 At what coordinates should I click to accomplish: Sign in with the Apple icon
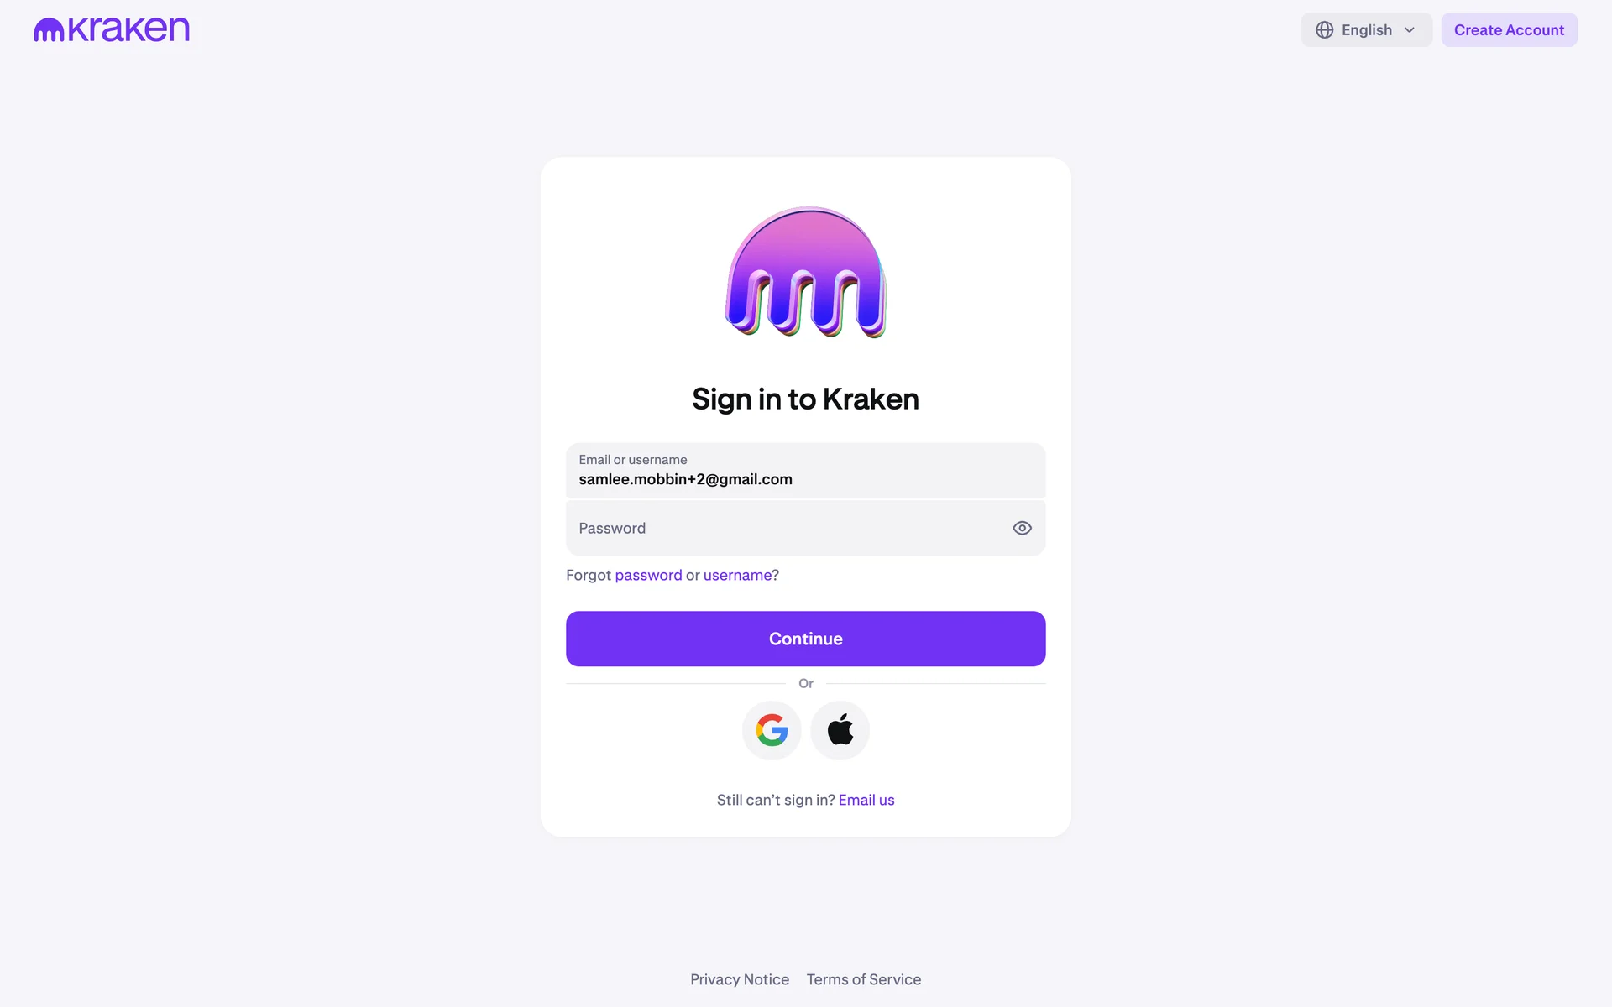coord(840,730)
